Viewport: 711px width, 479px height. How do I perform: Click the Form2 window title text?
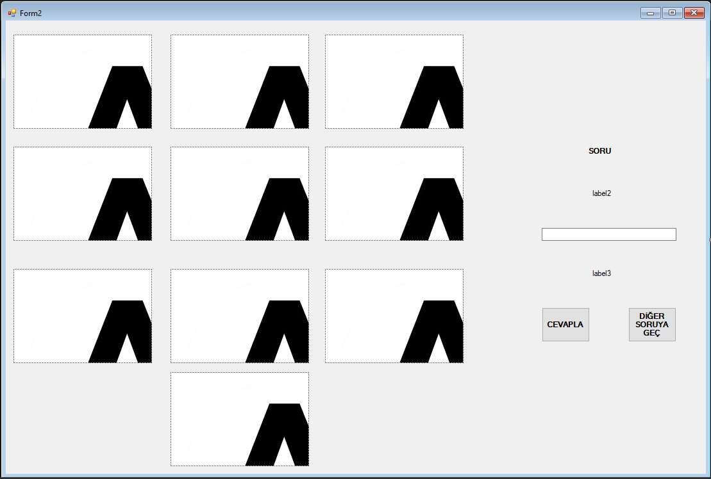[31, 13]
